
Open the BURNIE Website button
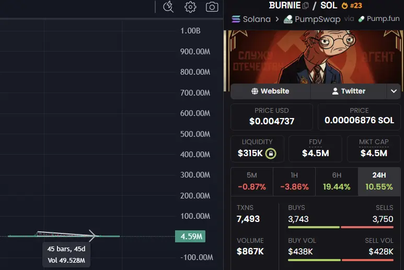pyautogui.click(x=271, y=91)
